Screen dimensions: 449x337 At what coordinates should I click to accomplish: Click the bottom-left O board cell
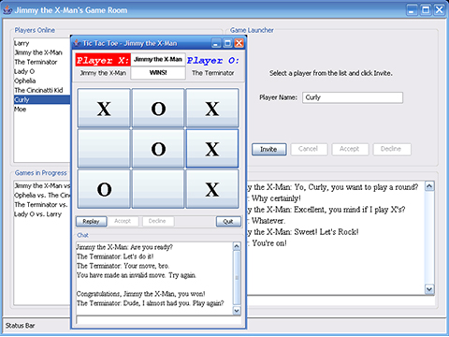(x=104, y=189)
